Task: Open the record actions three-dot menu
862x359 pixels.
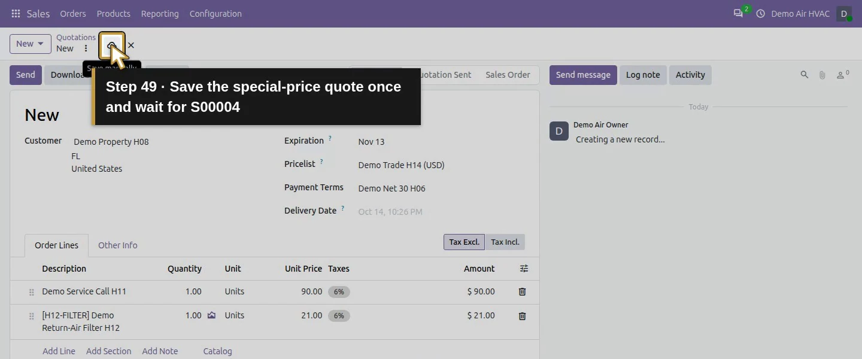Action: [86, 48]
